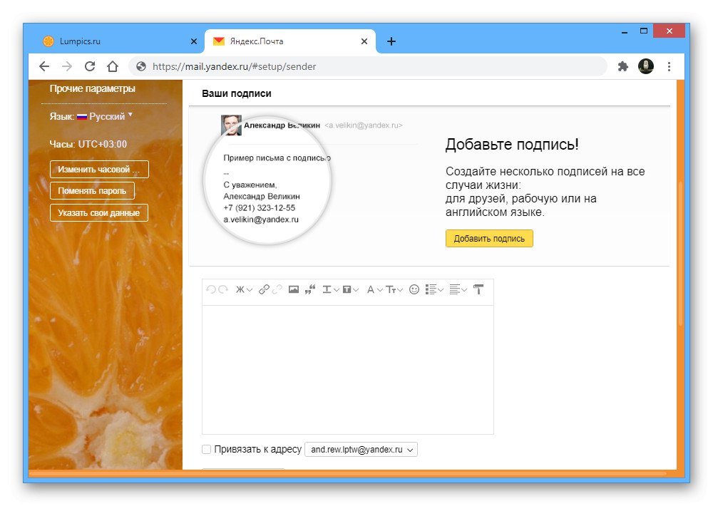Screen dimensions: 713x506
Task: Open the browser profile avatar
Action: click(x=646, y=66)
